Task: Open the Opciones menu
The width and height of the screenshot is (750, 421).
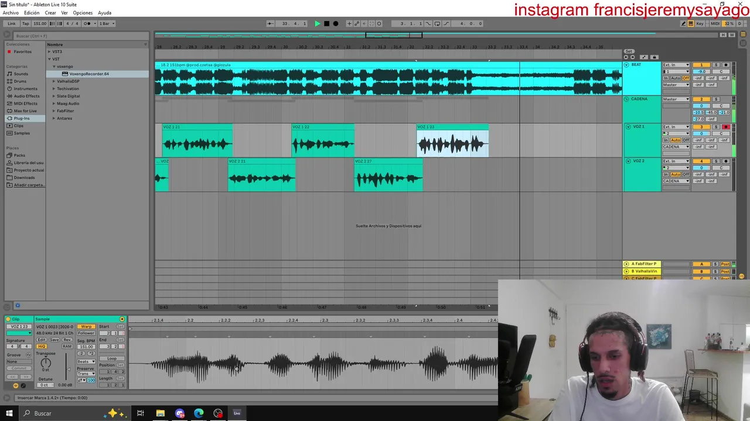Action: (x=83, y=12)
